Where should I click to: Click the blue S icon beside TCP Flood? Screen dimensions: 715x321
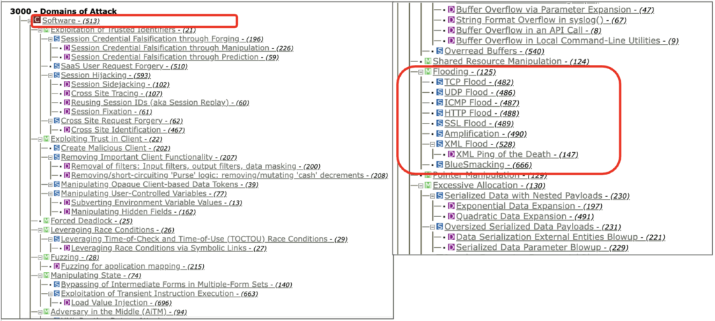439,82
